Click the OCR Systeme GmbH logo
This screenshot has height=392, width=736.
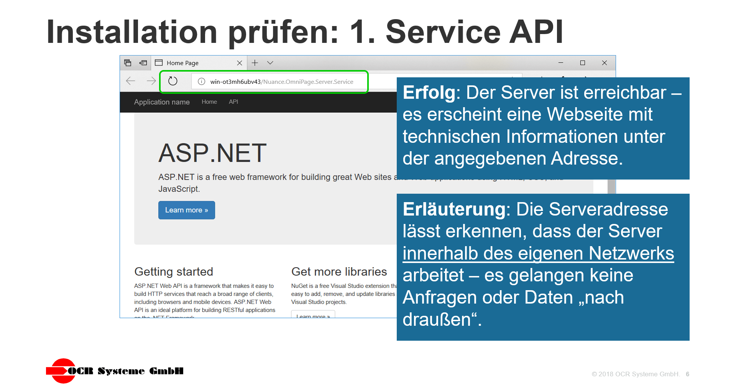click(115, 370)
